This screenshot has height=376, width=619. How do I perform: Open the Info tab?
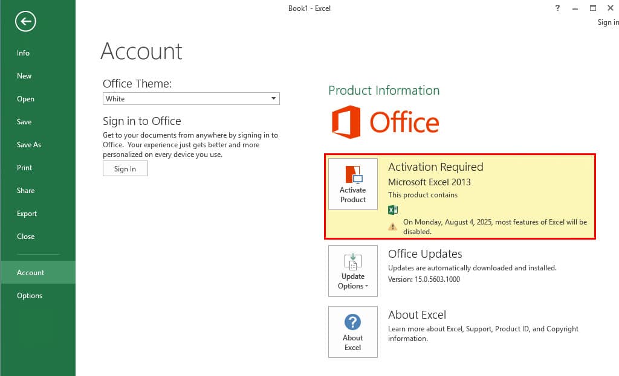[38, 53]
